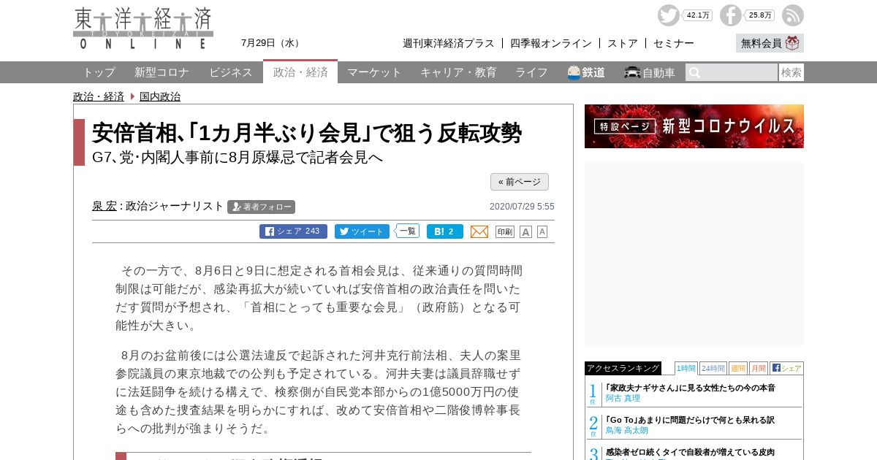Screen dimensions: 877x460
Task: Open ranking author 阿古 真理
Action: click(x=623, y=399)
